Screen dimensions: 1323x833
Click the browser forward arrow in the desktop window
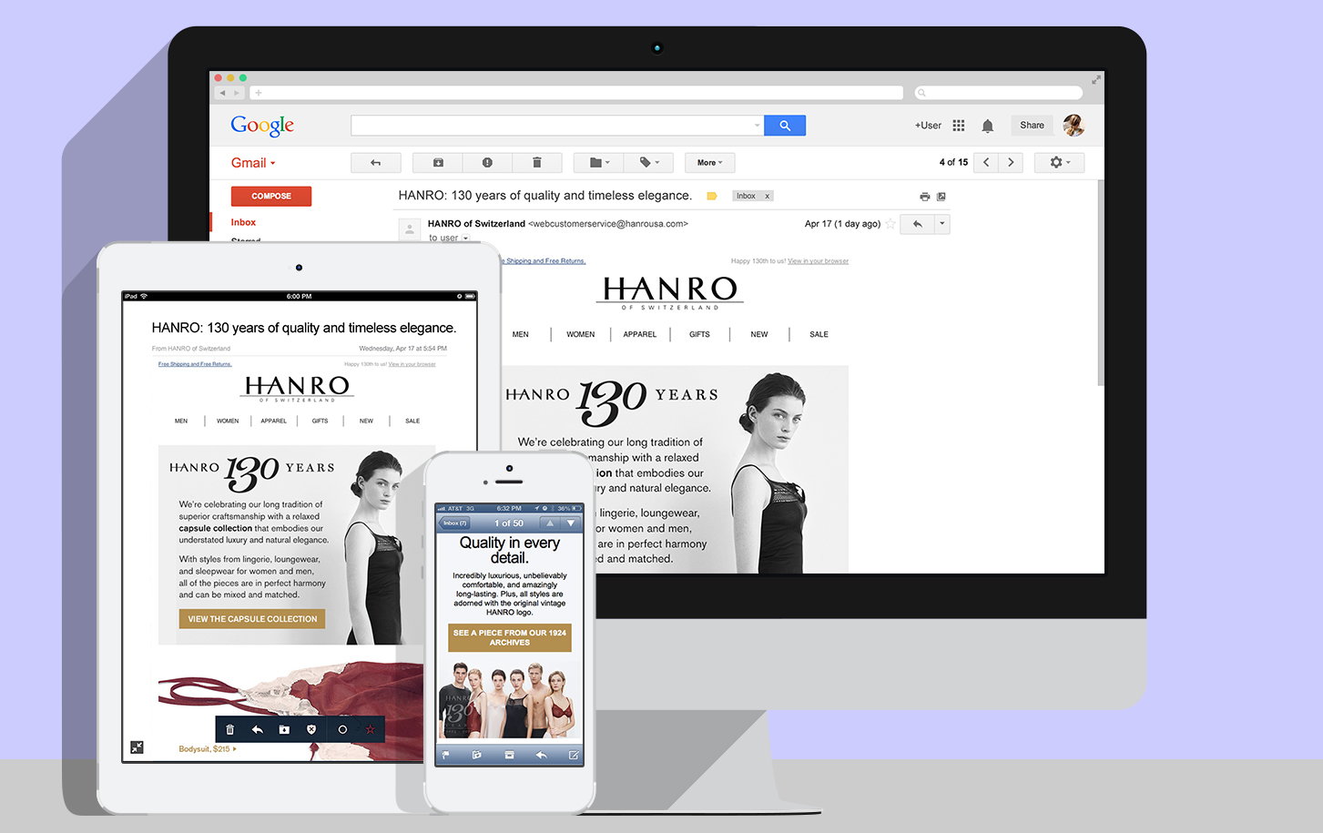(237, 93)
